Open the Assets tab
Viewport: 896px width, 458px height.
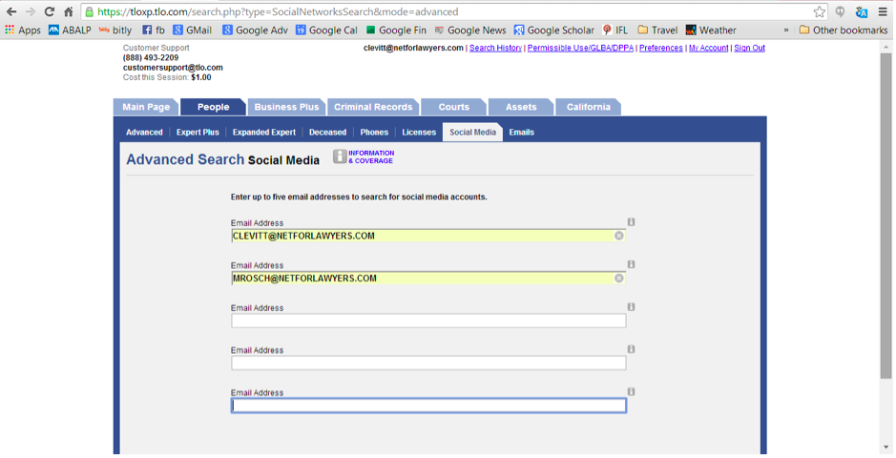click(521, 107)
